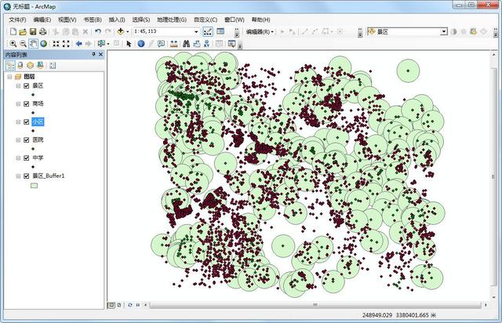Click the 景区_Buffer1 green fill symbol
502x323 pixels.
pyautogui.click(x=34, y=185)
